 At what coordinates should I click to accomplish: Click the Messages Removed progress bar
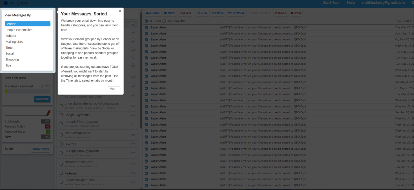coord(27,92)
